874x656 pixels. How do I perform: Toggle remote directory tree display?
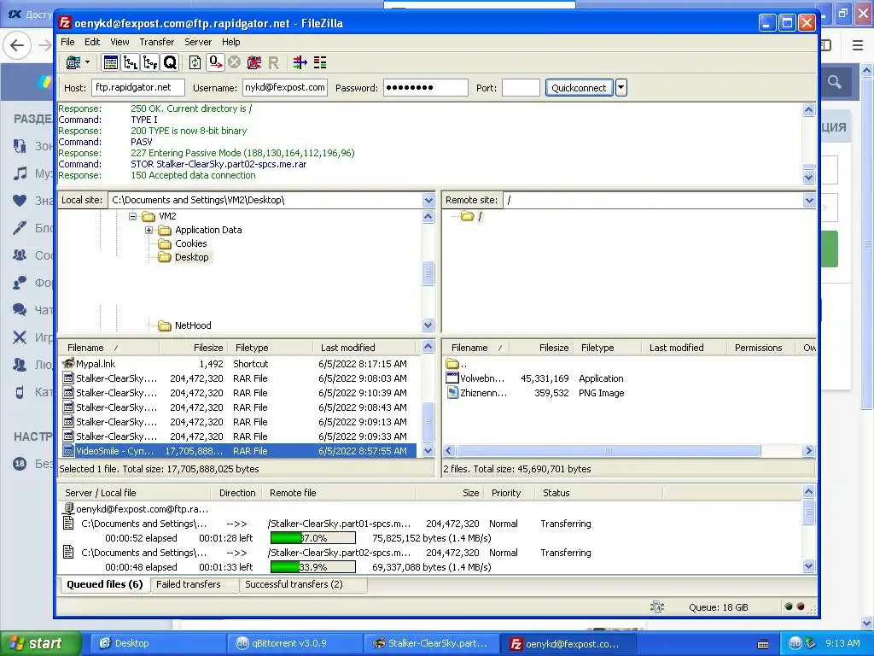(150, 62)
